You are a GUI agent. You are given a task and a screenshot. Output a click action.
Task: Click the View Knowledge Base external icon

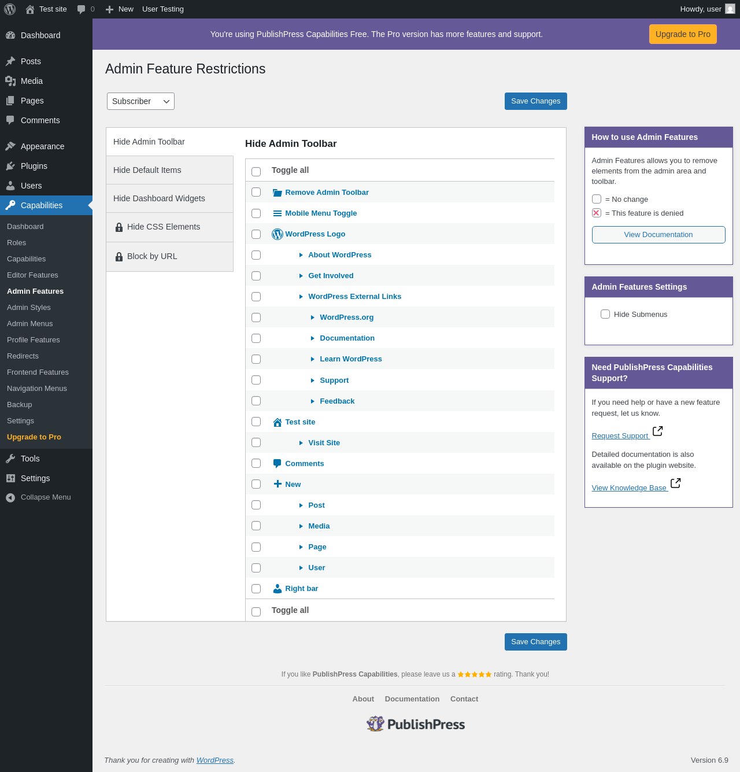tap(675, 483)
